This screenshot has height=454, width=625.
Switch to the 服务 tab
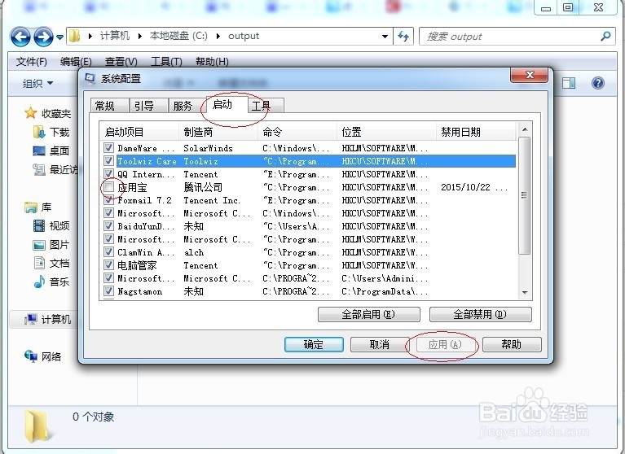pyautogui.click(x=187, y=106)
